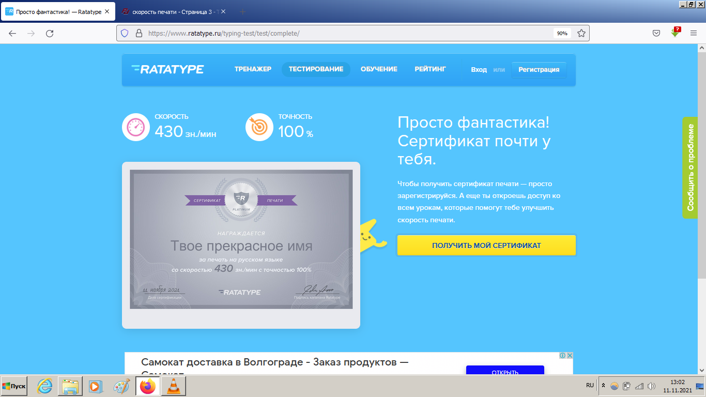The width and height of the screenshot is (706, 397).
Task: Open the Пуск start menu
Action: [13, 386]
